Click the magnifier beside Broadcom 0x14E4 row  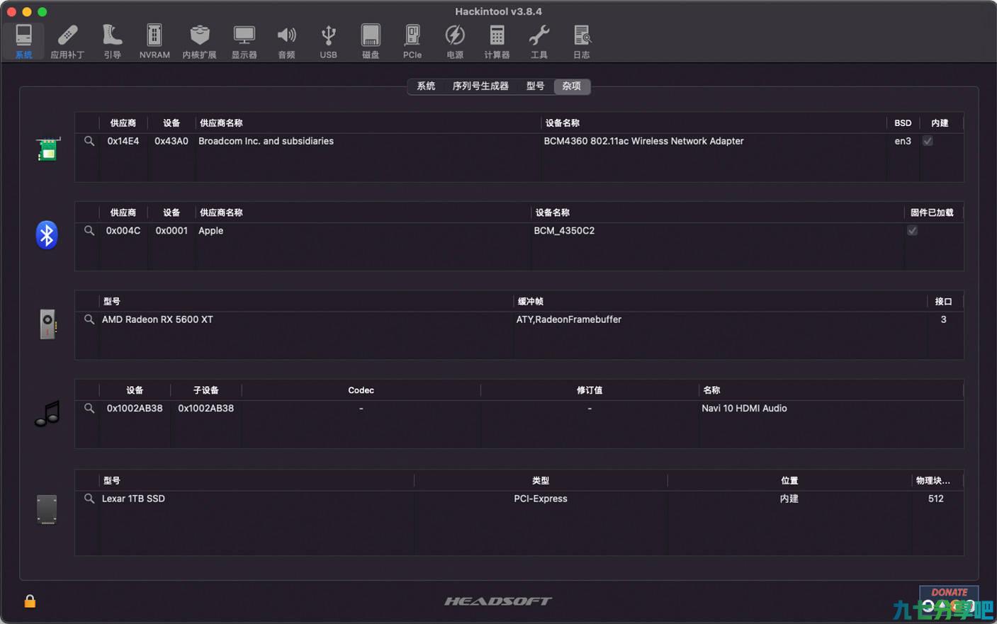[89, 141]
